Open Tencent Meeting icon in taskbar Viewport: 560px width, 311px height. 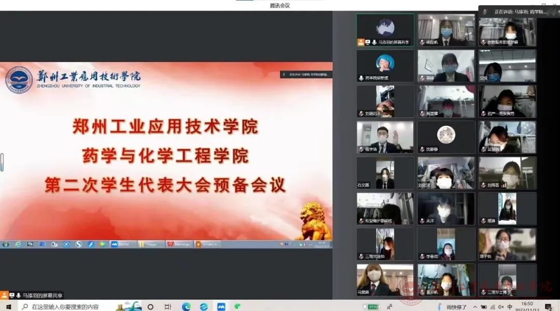[221, 306]
